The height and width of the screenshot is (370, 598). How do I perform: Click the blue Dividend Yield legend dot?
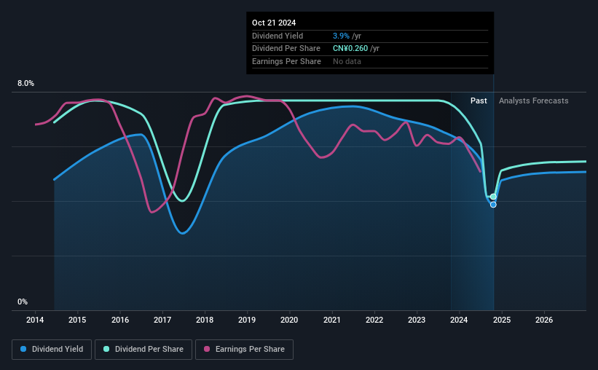(x=23, y=349)
